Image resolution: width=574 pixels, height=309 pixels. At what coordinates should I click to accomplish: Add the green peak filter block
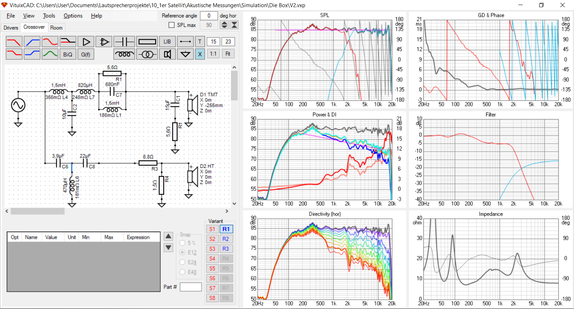50,54
